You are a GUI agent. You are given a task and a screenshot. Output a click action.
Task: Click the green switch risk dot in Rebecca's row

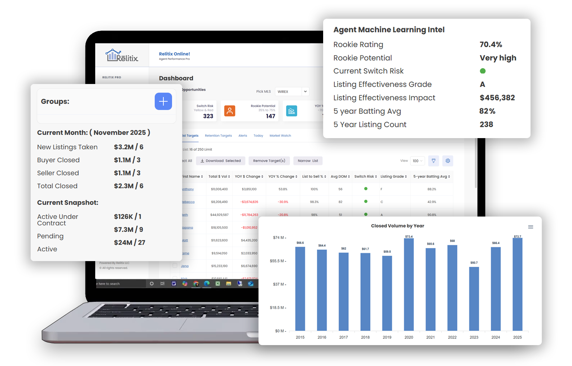[x=366, y=202]
